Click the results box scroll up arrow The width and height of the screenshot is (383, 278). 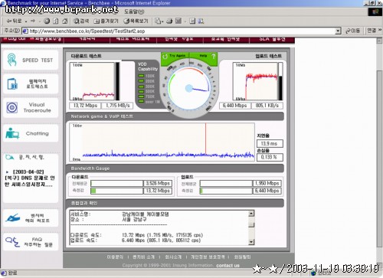(251, 213)
